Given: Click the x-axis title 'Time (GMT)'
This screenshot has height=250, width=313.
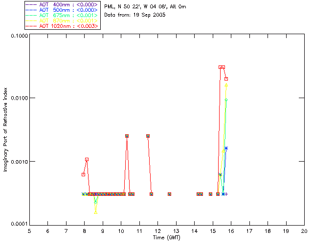Looking at the screenshot, I should point(167,238).
